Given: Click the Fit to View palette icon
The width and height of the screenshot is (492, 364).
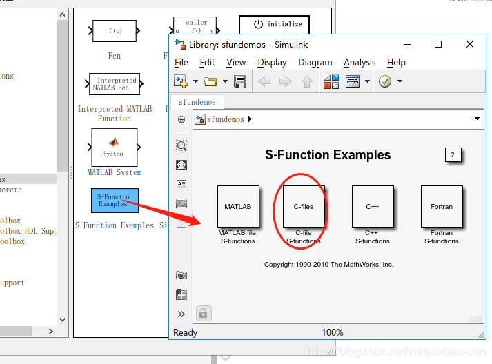Looking at the screenshot, I should [x=181, y=165].
